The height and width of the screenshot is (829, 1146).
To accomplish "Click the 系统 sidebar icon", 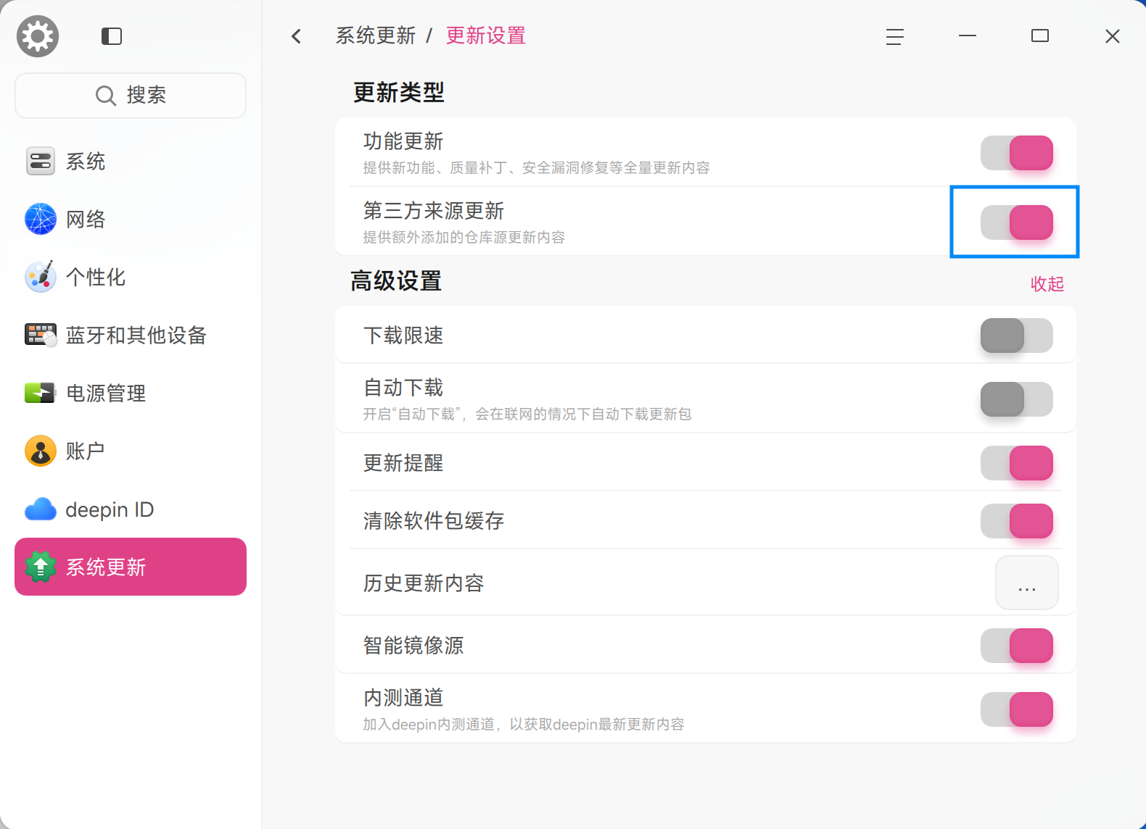I will click(x=41, y=161).
